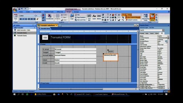Select the Transaksi FORM title label
Screen dimensions: 183x103
click(x=61, y=37)
